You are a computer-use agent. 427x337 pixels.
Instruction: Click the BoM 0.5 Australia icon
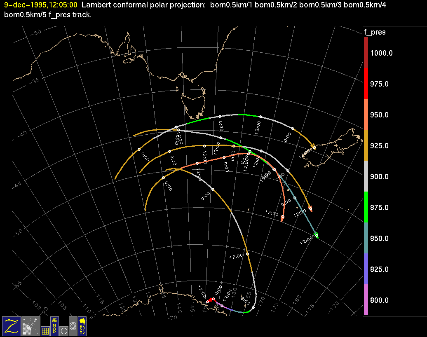click(x=82, y=326)
